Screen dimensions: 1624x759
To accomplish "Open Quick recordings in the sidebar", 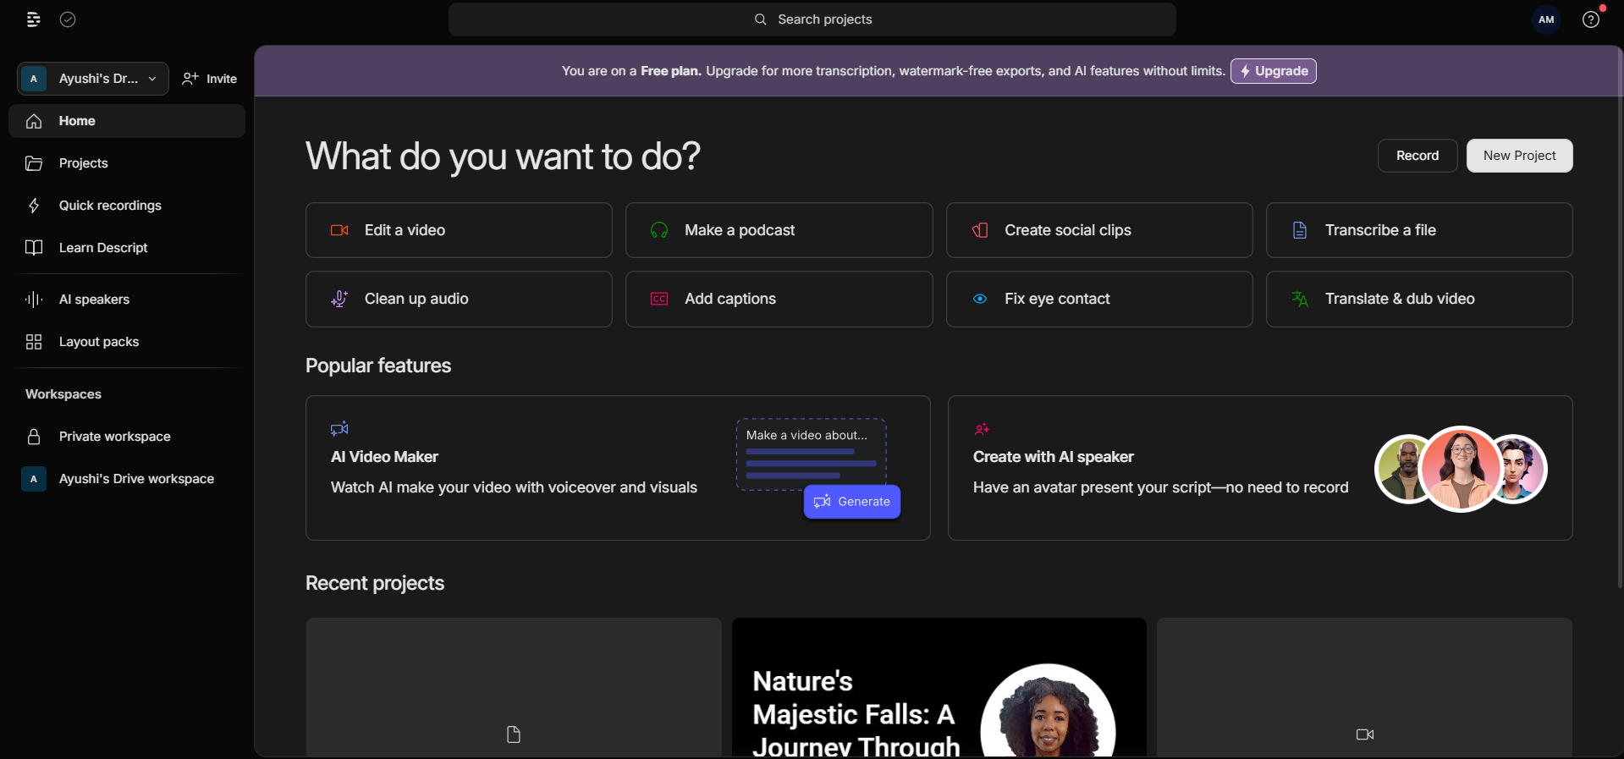I will click(x=127, y=206).
